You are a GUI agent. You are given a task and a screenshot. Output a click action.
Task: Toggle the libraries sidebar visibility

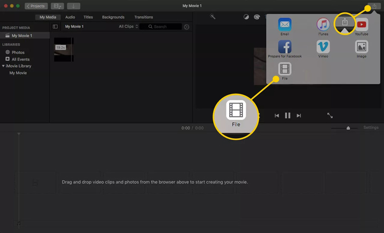pyautogui.click(x=55, y=27)
